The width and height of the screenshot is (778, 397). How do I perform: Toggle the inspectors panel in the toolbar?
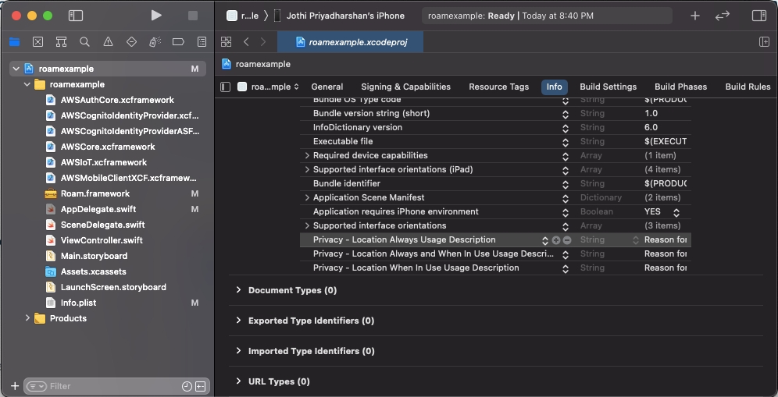tap(759, 16)
